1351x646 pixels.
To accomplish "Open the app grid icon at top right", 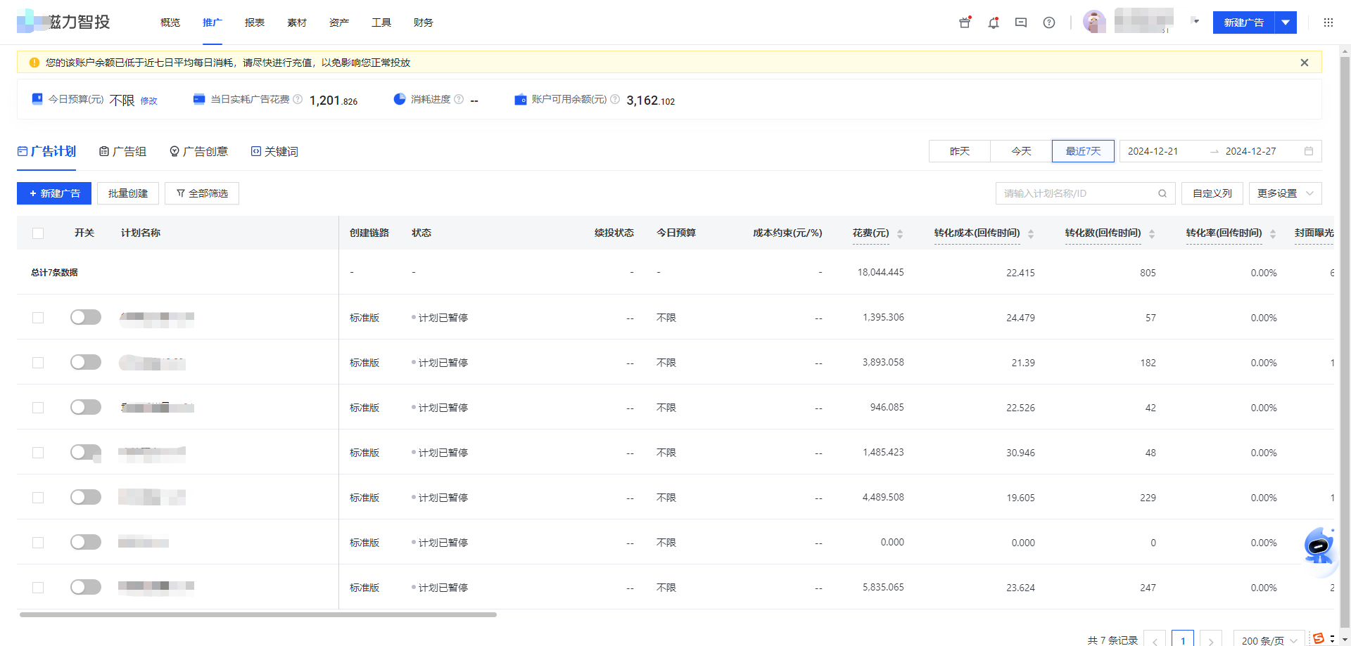I will pyautogui.click(x=1328, y=22).
